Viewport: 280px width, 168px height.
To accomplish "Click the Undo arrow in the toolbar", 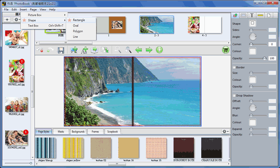I will tap(40, 50).
